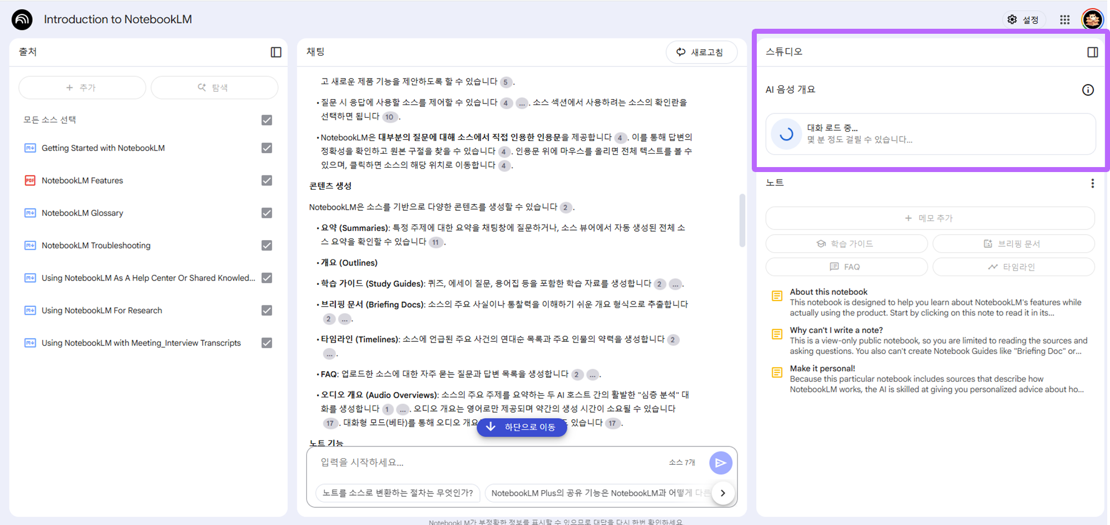This screenshot has height=525, width=1110.
Task: Select NotebookLM Troubleshooting source title
Action: (x=96, y=245)
